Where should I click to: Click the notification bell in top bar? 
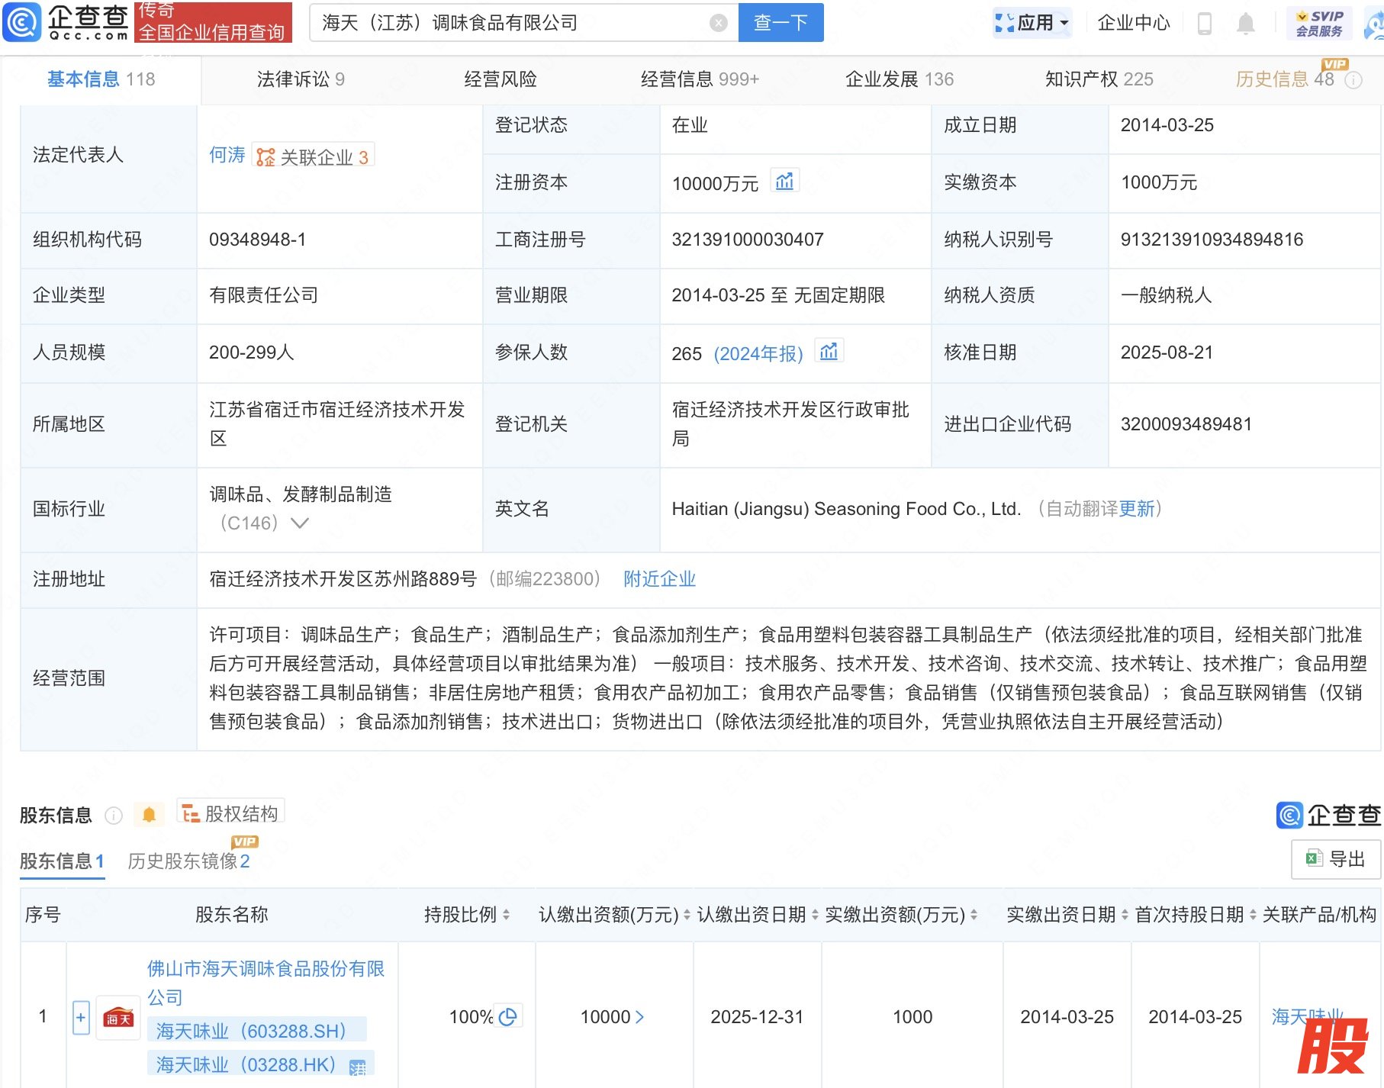click(1245, 24)
